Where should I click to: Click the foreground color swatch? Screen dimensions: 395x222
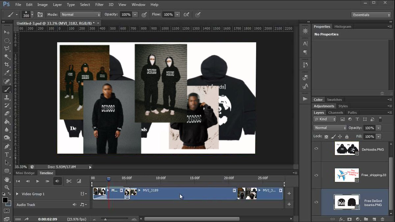point(5,200)
